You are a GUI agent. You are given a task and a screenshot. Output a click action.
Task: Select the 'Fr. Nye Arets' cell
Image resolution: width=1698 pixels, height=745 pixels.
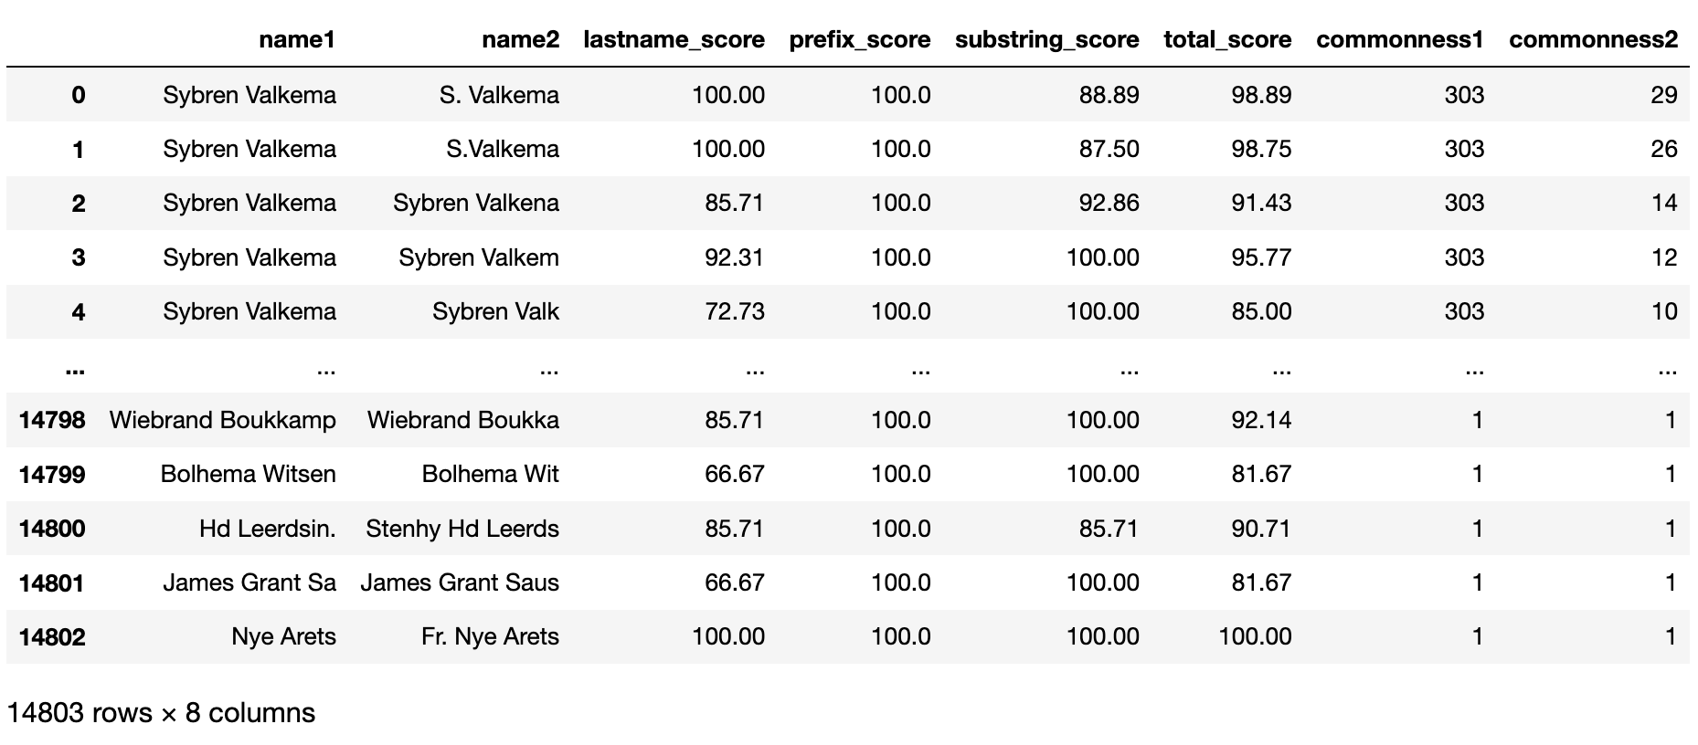pyautogui.click(x=490, y=636)
